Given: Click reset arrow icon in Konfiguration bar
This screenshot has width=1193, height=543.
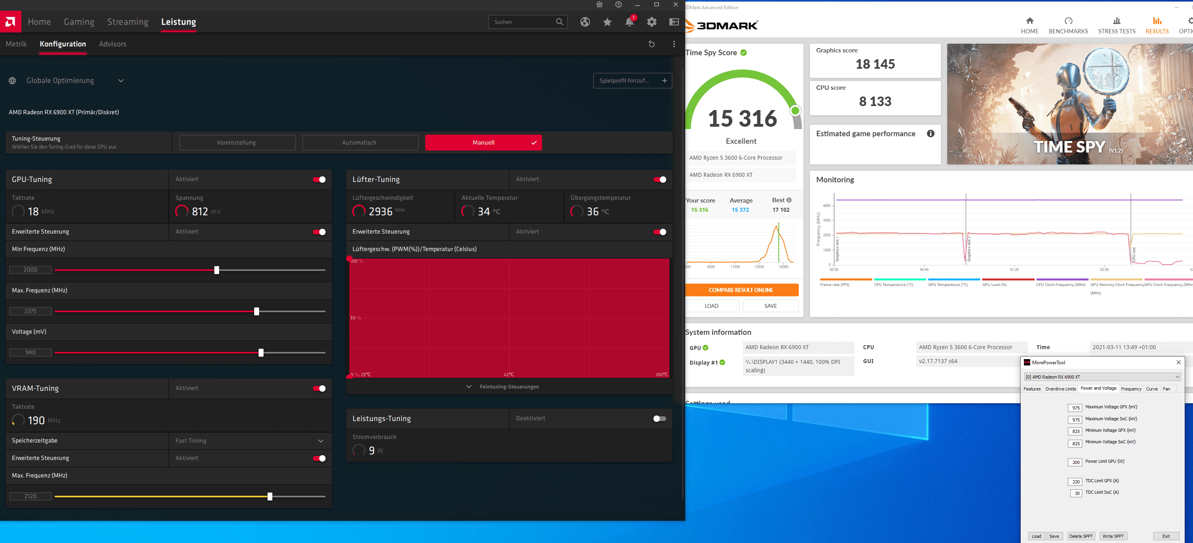Looking at the screenshot, I should (x=651, y=44).
